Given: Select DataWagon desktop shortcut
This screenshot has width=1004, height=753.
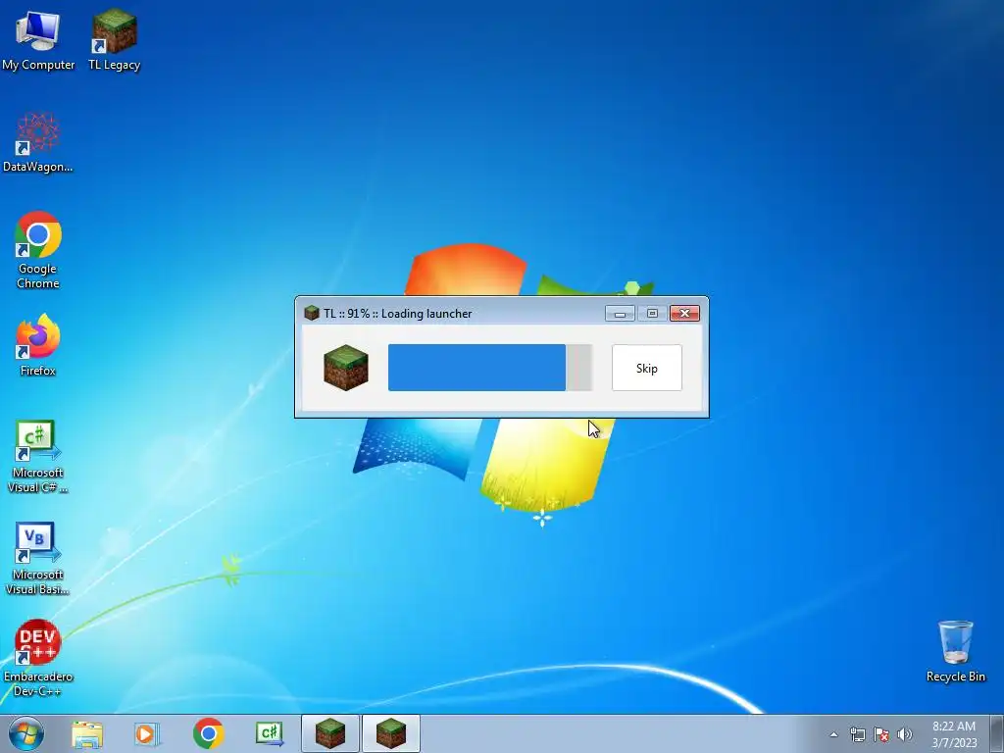Looking at the screenshot, I should [38, 142].
